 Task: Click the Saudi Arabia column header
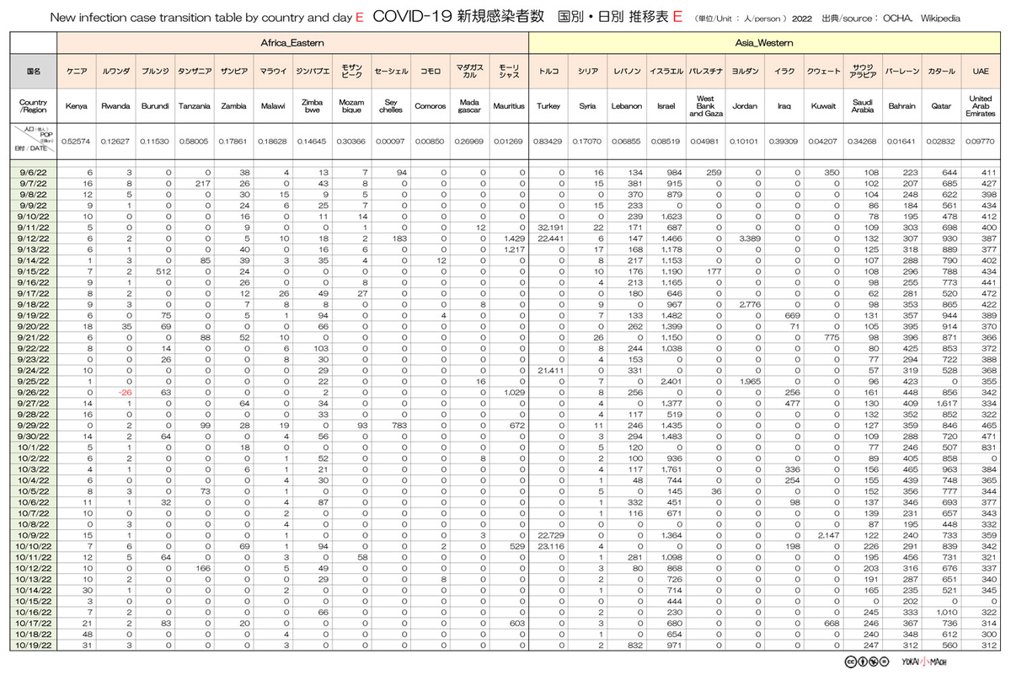(863, 107)
